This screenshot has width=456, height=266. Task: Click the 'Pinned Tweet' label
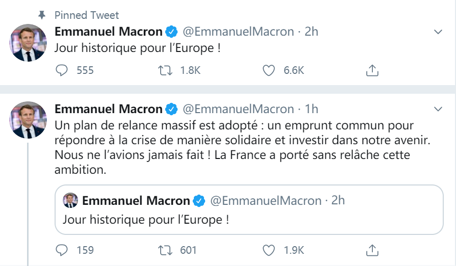(x=87, y=15)
